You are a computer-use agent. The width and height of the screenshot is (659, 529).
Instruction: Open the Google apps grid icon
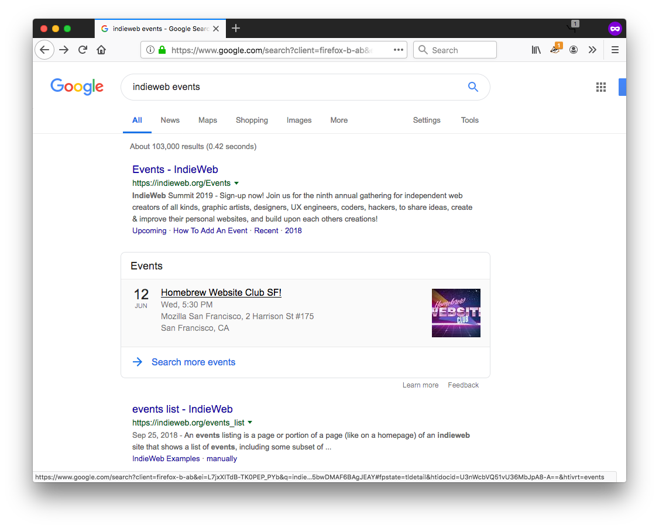601,87
